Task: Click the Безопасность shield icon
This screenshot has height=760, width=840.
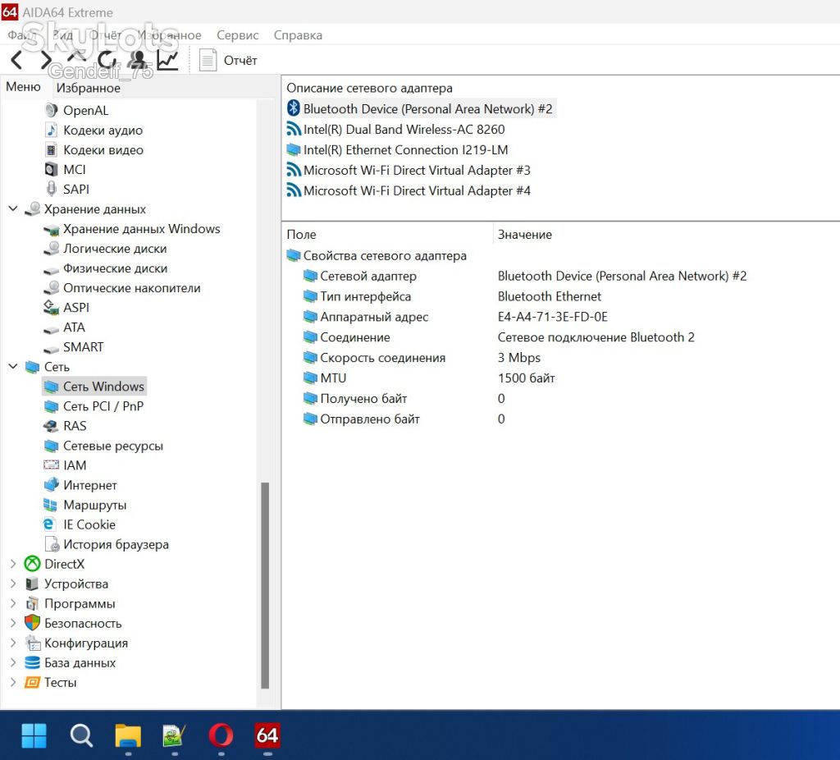Action: point(32,623)
